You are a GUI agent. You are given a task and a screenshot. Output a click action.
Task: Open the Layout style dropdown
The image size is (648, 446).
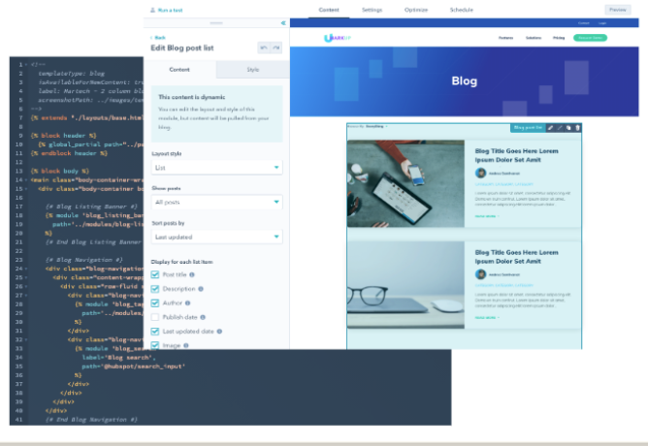[x=217, y=168]
